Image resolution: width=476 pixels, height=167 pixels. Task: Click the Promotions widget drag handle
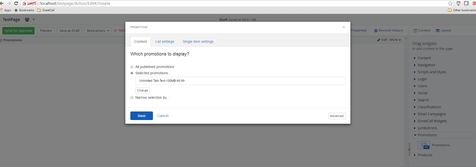(1, 40)
